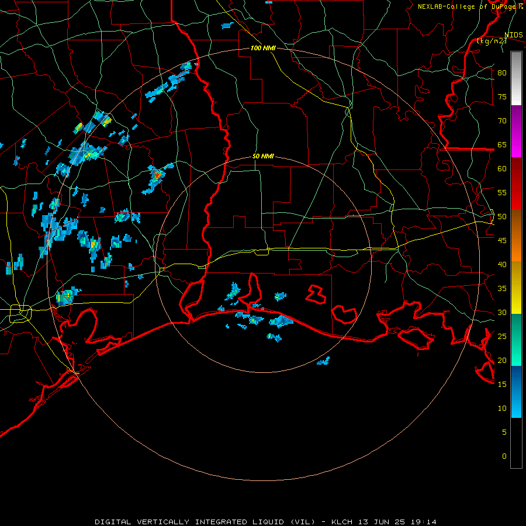Click the "50" value on the VIL scale
526x526 pixels.
click(502, 217)
